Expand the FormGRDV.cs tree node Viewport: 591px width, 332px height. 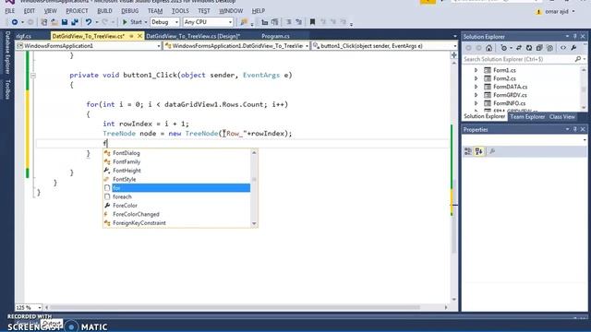point(476,95)
